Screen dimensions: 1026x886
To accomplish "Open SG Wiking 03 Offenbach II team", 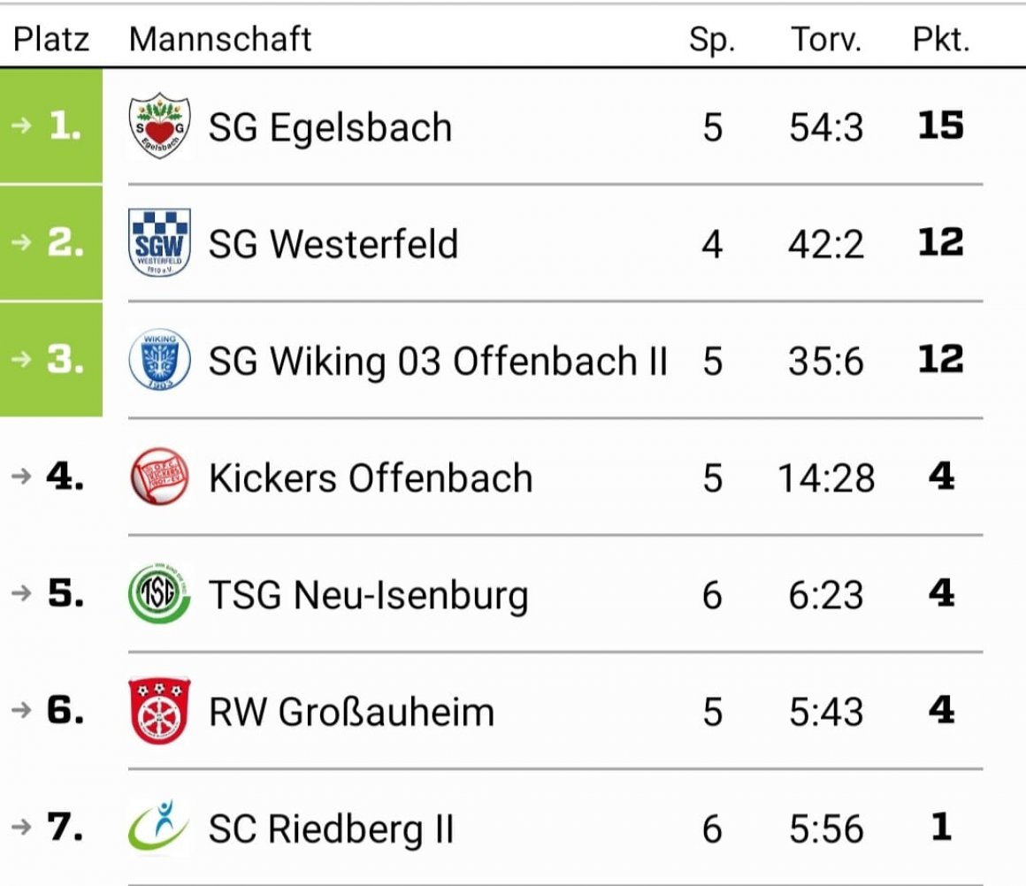I will pyautogui.click(x=438, y=361).
